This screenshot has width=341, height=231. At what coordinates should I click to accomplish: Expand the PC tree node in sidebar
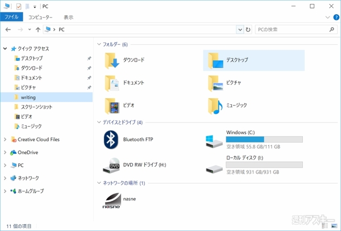click(x=5, y=165)
